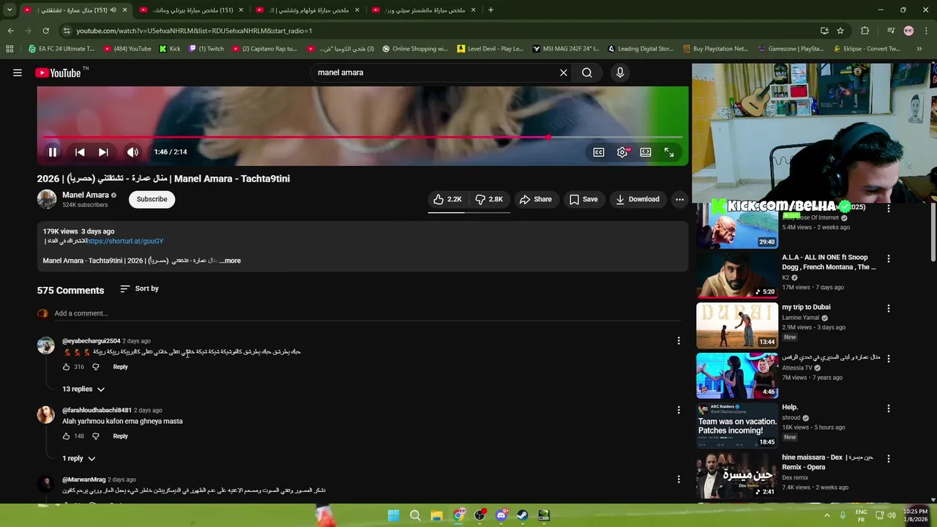Viewport: 937px width, 527px height.
Task: Reply to the @farahloudhabachi8481 comment
Action: click(x=120, y=436)
